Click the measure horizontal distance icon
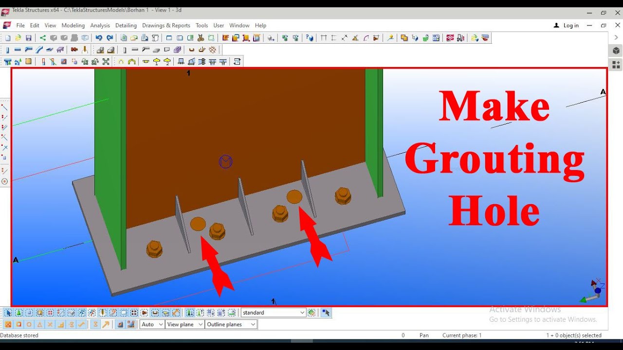The height and width of the screenshot is (350, 623). (324, 38)
